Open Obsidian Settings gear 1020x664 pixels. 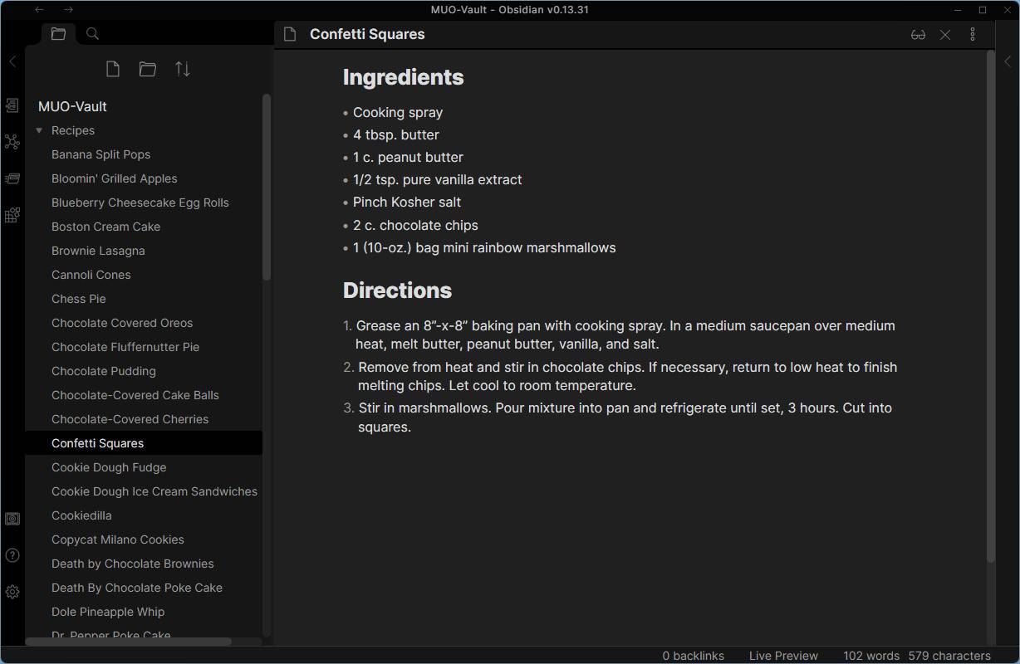click(12, 592)
